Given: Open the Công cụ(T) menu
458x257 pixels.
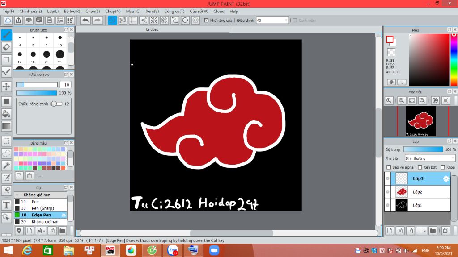Looking at the screenshot, I should click(x=174, y=11).
